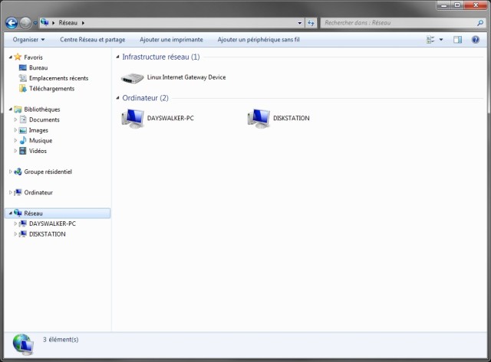
Task: Select DAYSWALKER-PC in the sidebar tree
Action: [52, 223]
